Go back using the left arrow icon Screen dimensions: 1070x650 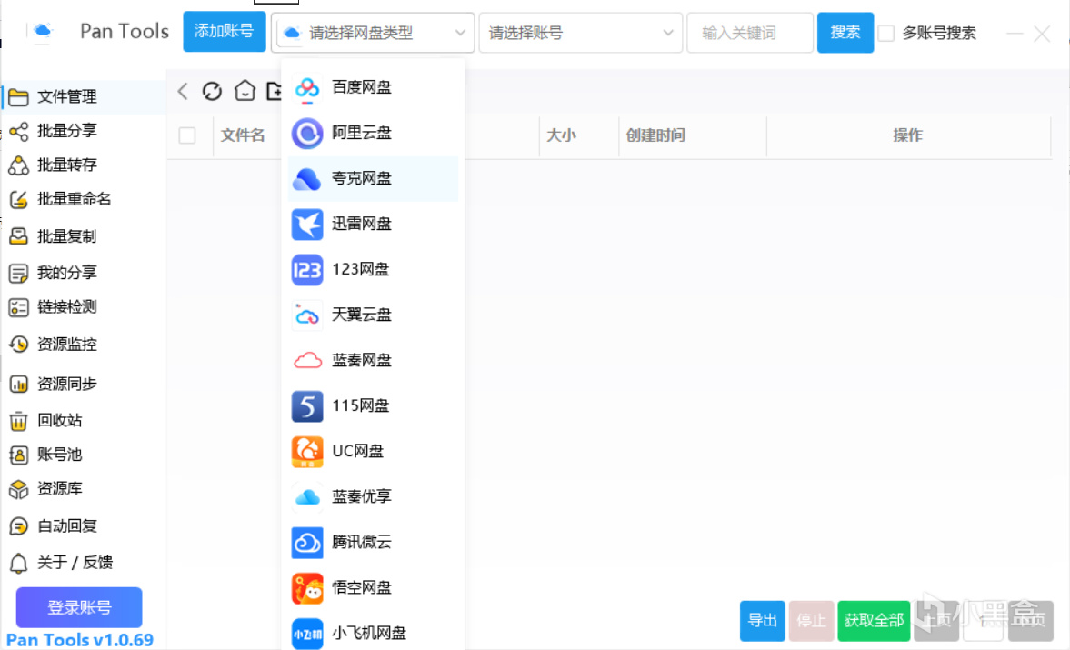(182, 91)
